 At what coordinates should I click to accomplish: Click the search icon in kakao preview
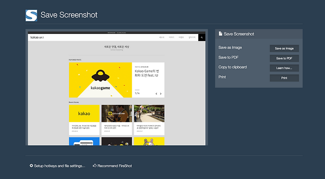202,37
